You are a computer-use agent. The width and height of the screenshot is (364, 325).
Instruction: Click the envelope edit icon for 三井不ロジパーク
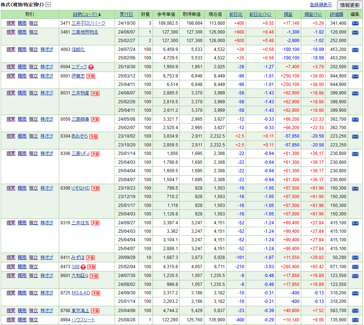tap(355, 23)
